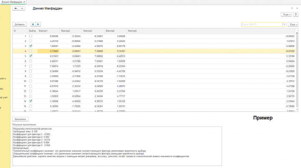Image resolution: width=301 pixels, height=168 pixels.
Task: Select cell 7,09791 in row 15
Action: coord(115,106)
